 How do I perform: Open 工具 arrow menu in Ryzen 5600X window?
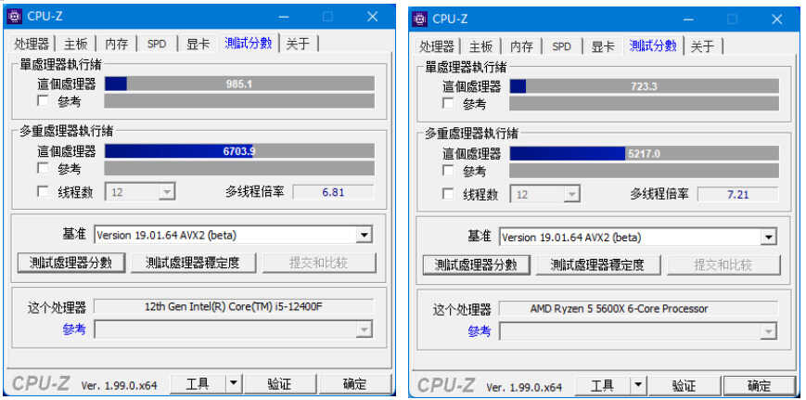[638, 385]
